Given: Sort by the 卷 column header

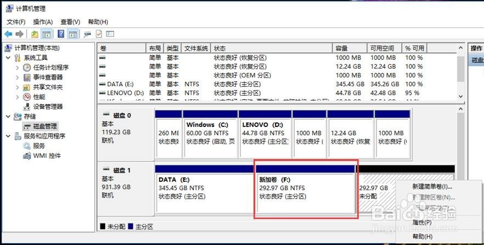Looking at the screenshot, I should pyautogui.click(x=122, y=48).
